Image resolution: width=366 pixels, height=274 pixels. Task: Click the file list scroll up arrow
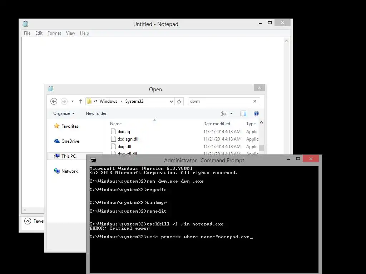(x=261, y=123)
